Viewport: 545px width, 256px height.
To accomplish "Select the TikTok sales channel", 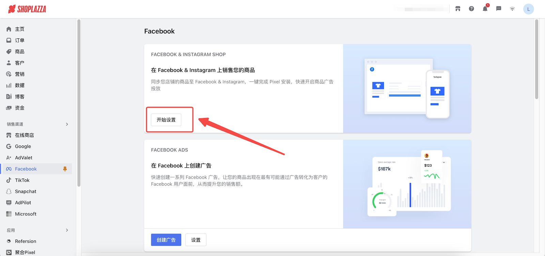I will pyautogui.click(x=22, y=180).
